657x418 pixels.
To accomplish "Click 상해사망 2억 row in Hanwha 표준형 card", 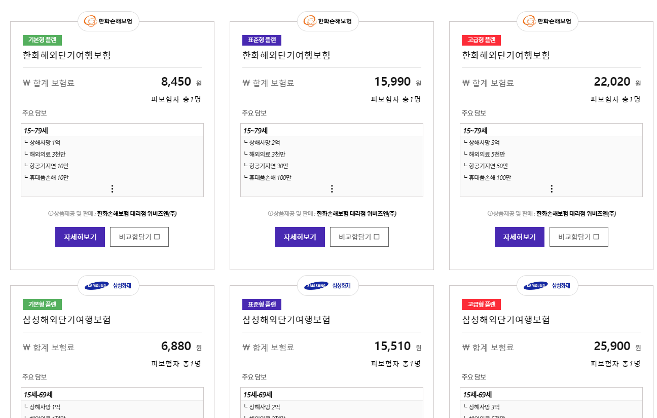I will [x=262, y=143].
